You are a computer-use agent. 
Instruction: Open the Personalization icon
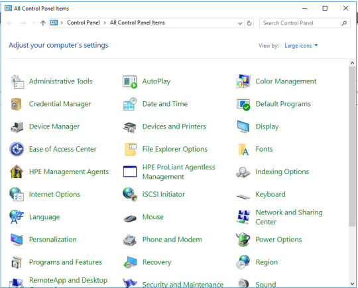(17, 240)
